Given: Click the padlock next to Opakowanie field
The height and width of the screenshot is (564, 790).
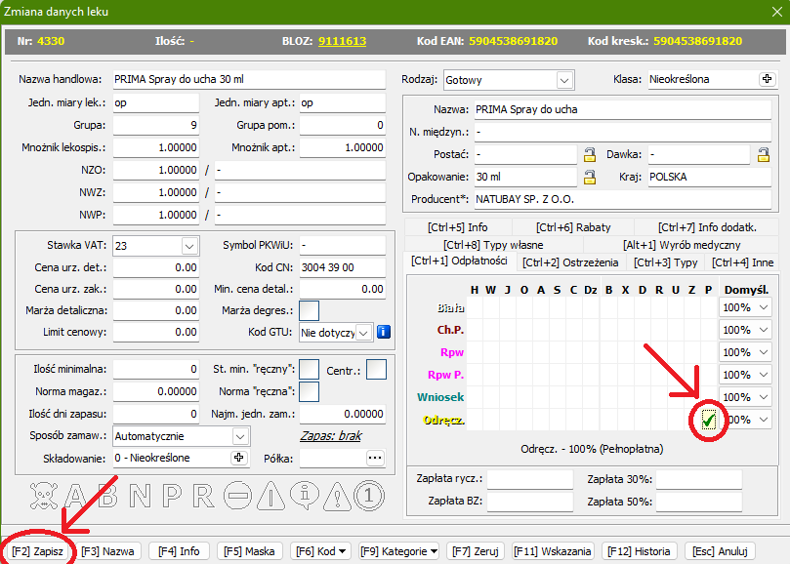Looking at the screenshot, I should click(x=589, y=177).
